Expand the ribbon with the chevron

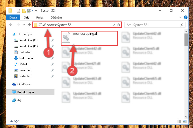click(x=180, y=17)
